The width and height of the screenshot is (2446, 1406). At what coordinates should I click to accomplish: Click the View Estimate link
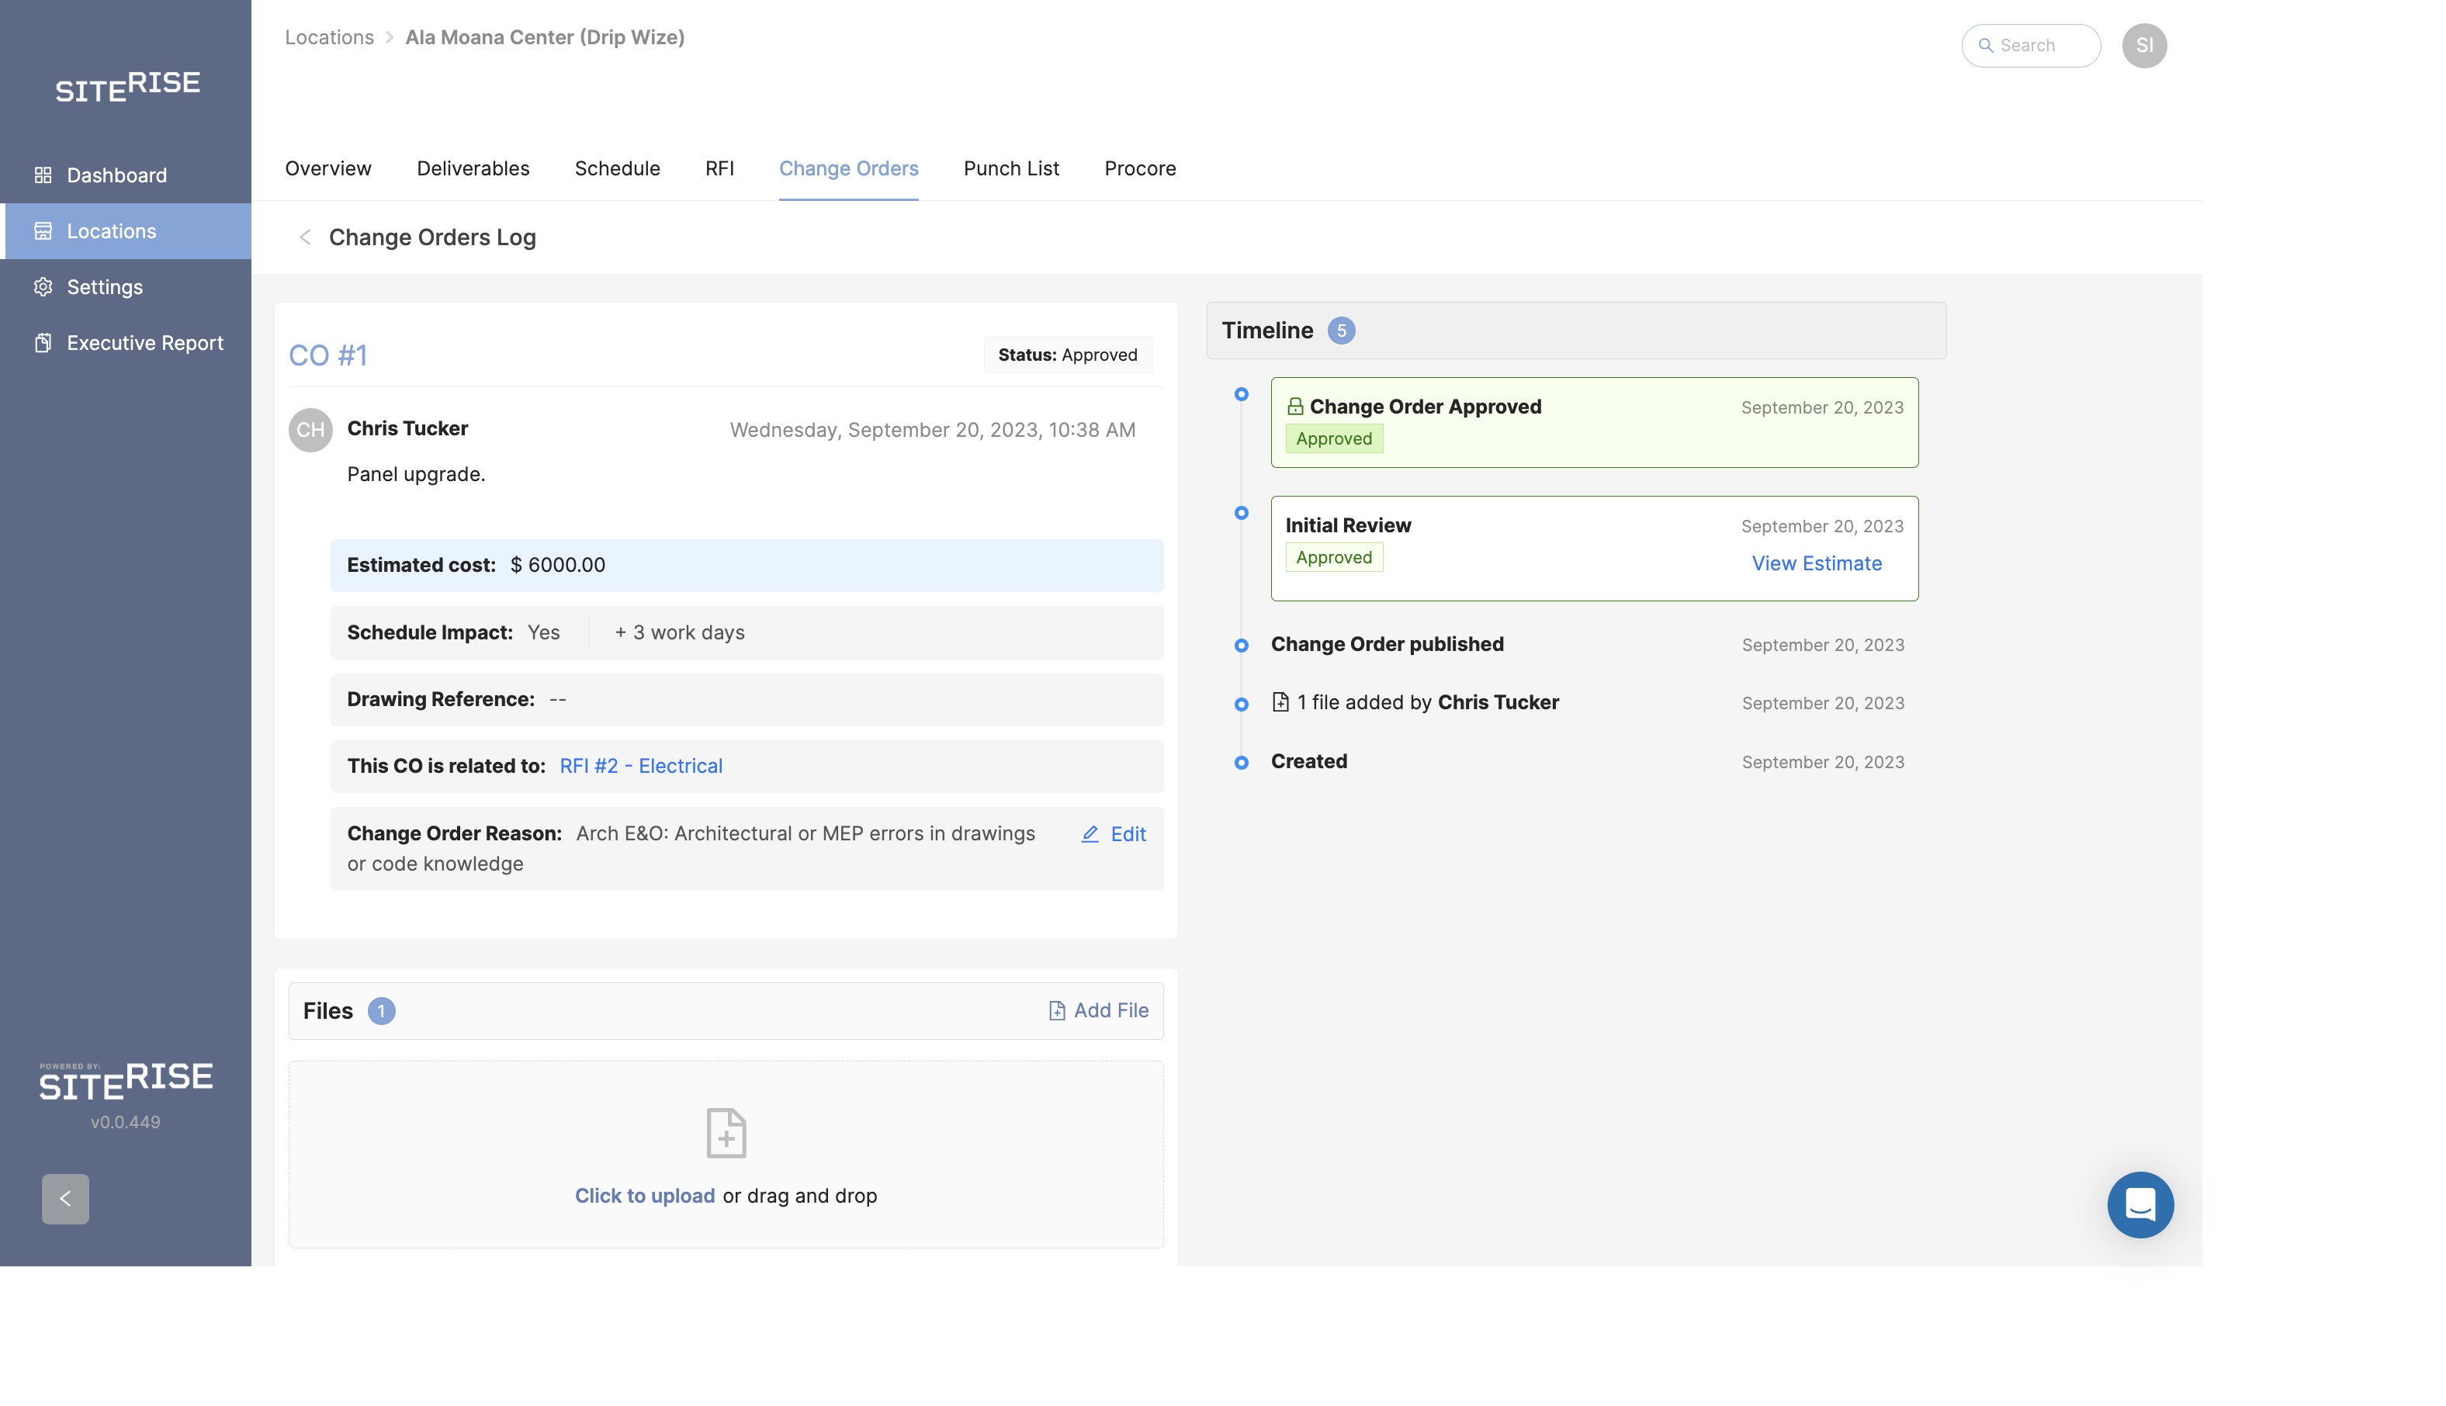pos(1815,563)
